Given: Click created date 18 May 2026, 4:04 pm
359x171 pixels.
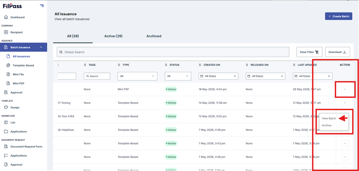Looking at the screenshot, I should [213, 89].
